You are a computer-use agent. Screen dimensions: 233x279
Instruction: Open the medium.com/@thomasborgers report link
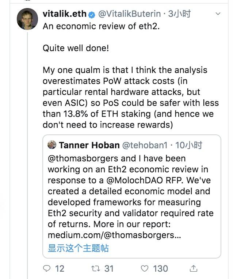114,235
